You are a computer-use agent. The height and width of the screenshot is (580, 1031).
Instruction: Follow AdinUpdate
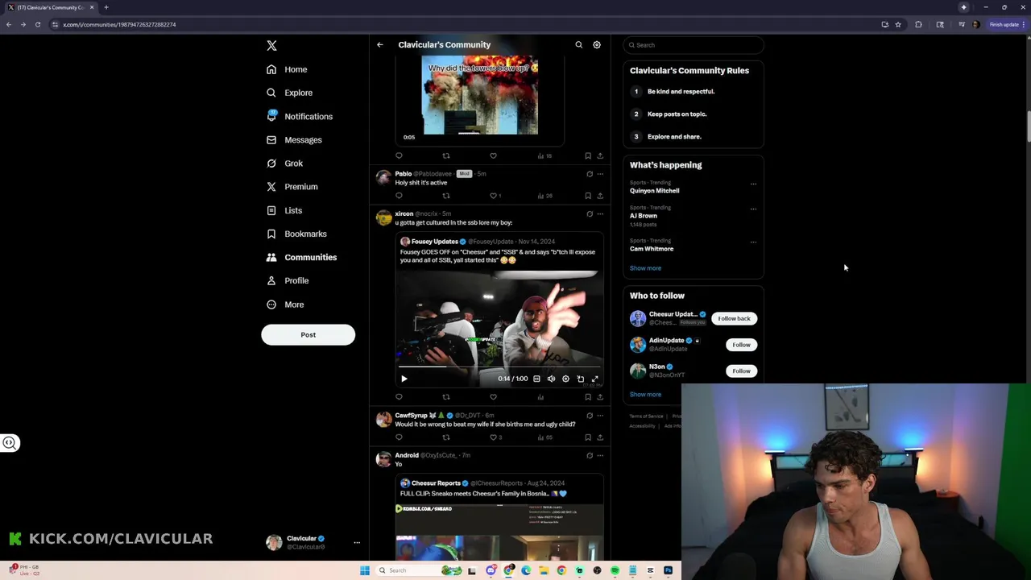(741, 345)
